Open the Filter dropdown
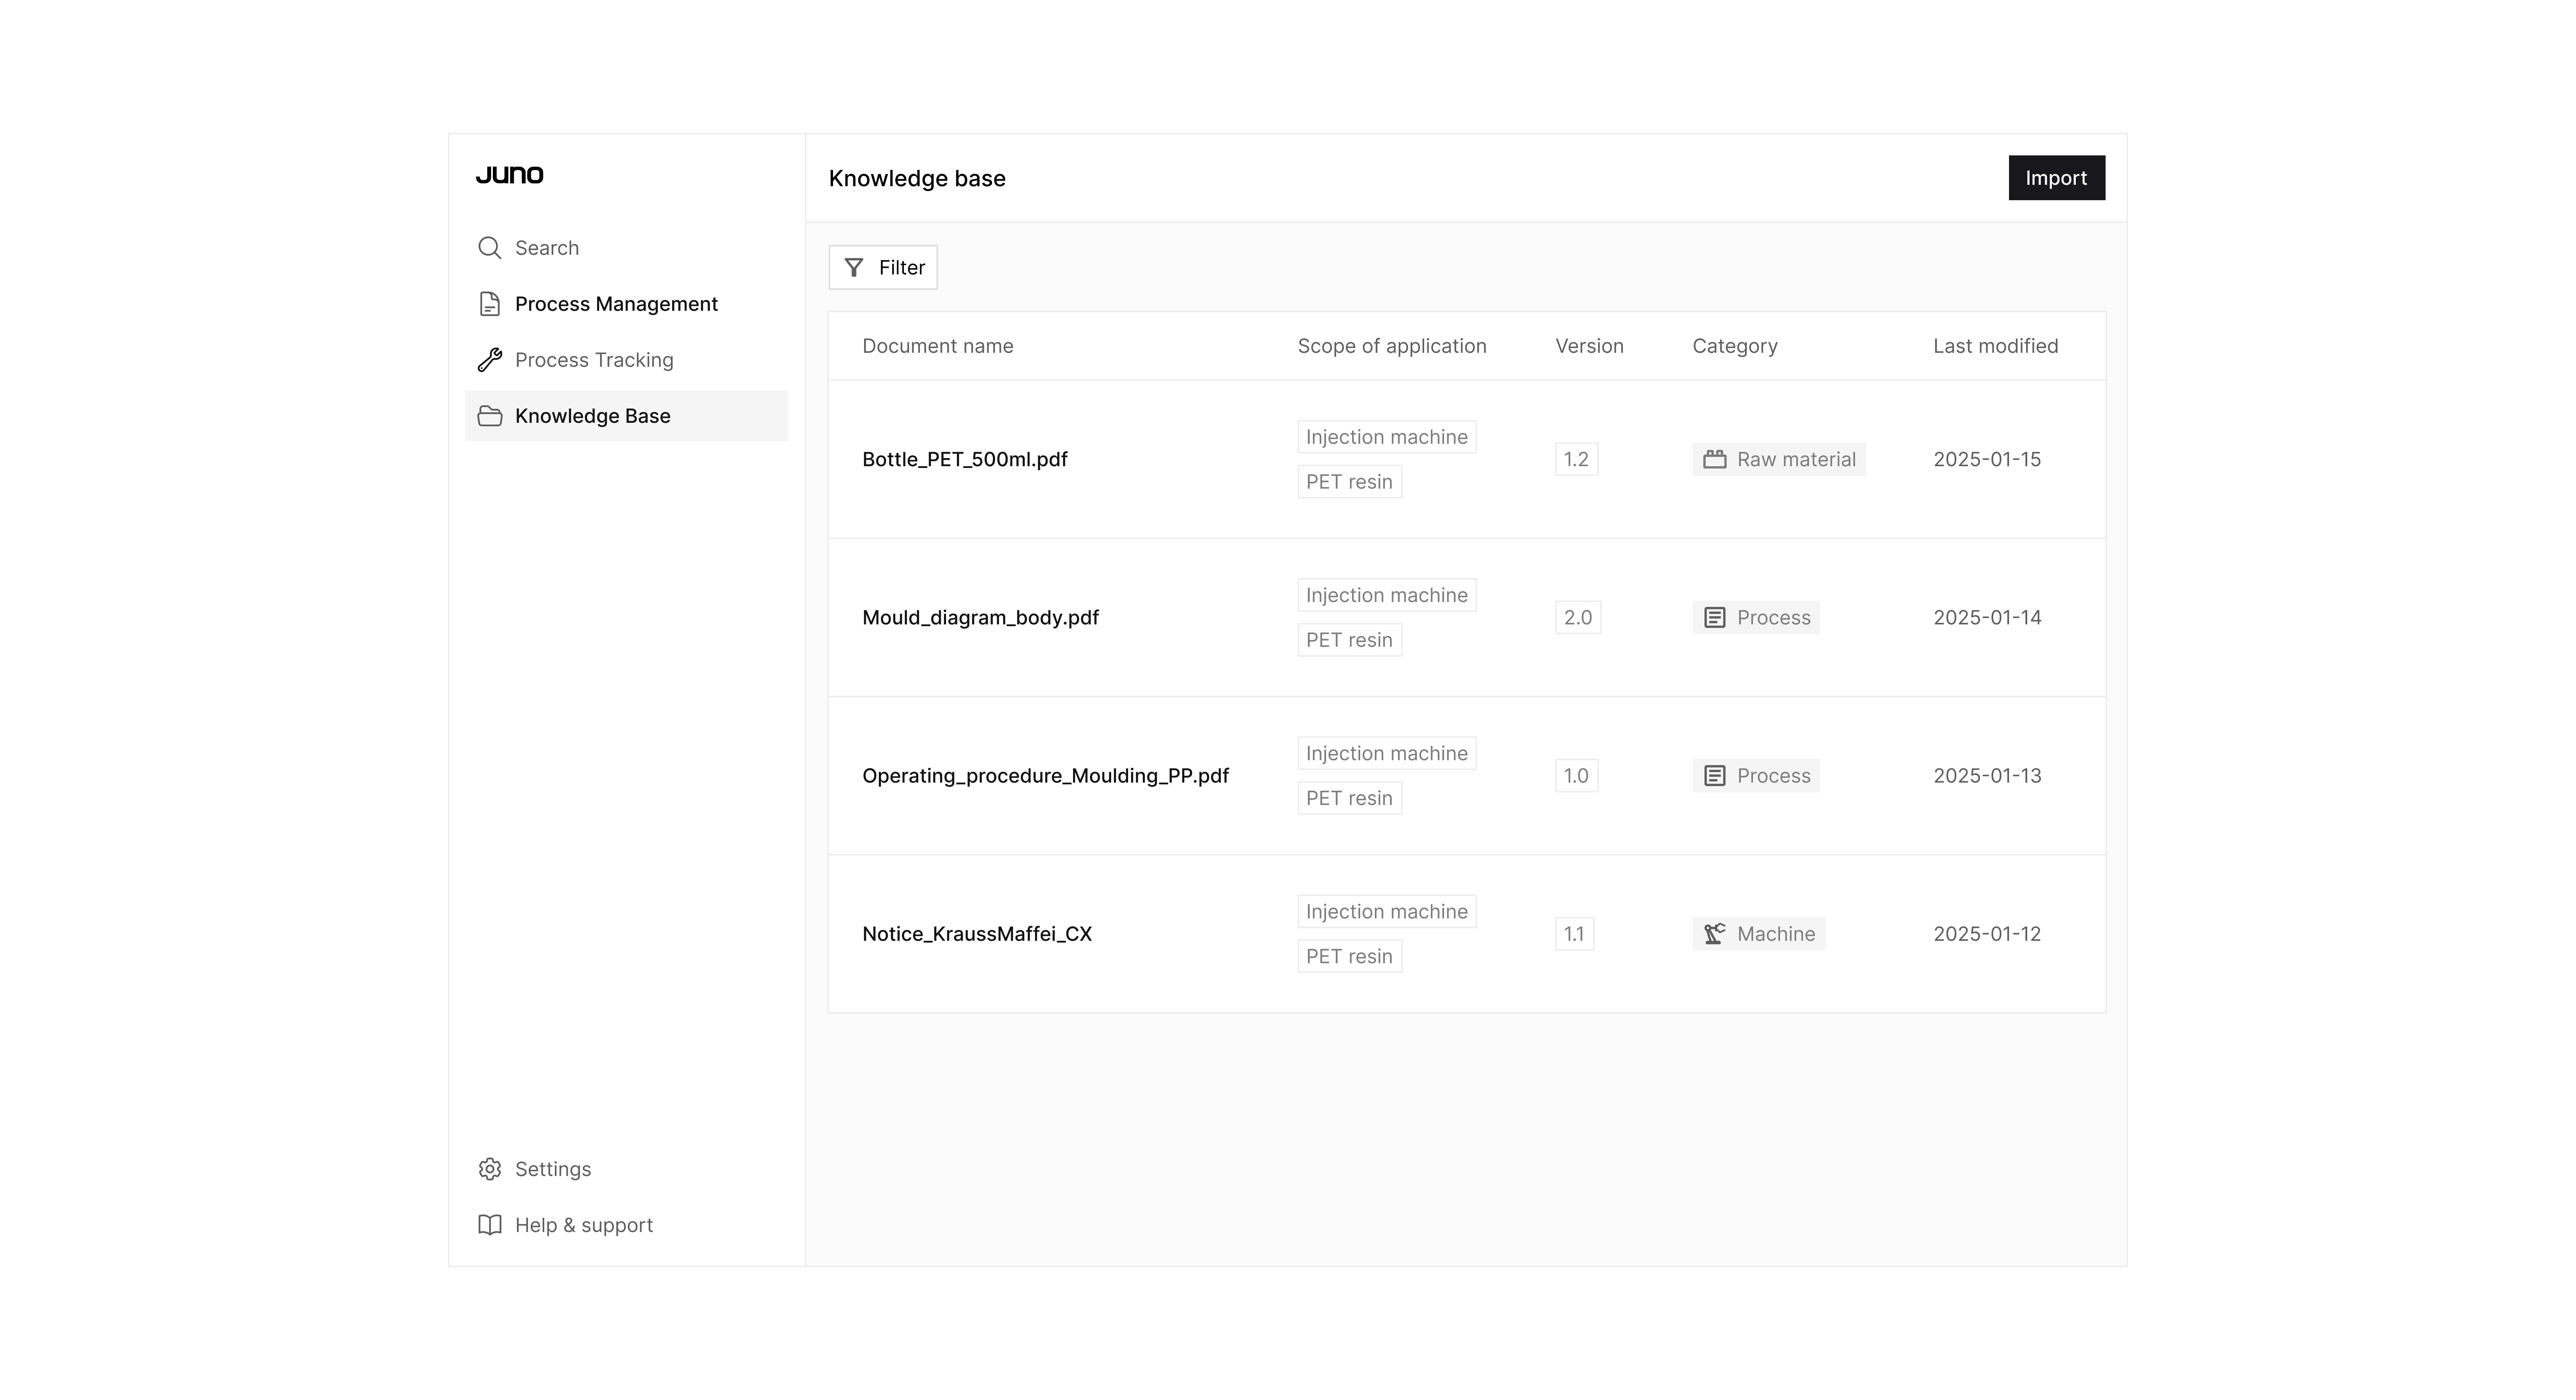Screen dimensions: 2576x1400 coord(883,268)
